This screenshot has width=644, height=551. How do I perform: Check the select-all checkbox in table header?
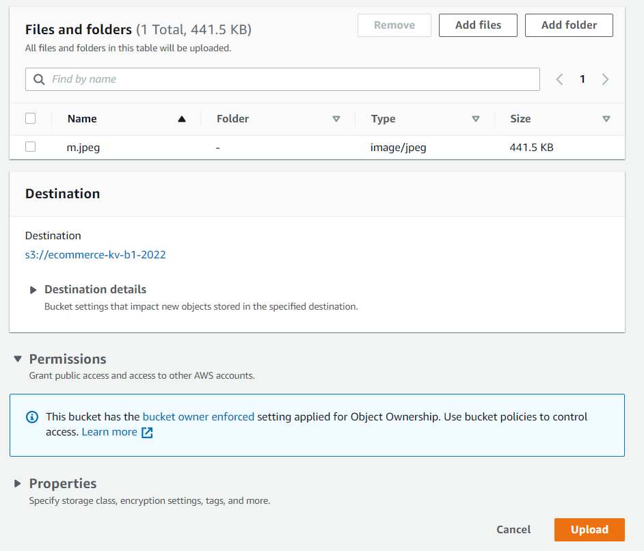30,118
